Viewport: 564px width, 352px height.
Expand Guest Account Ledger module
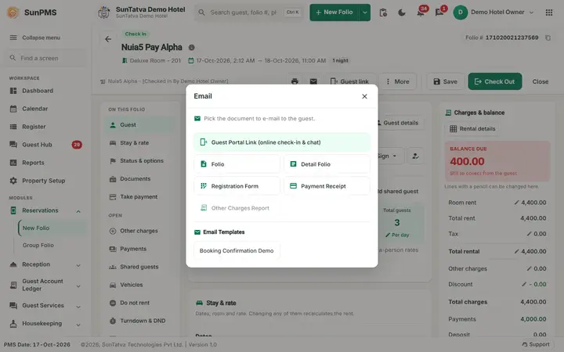click(45, 286)
